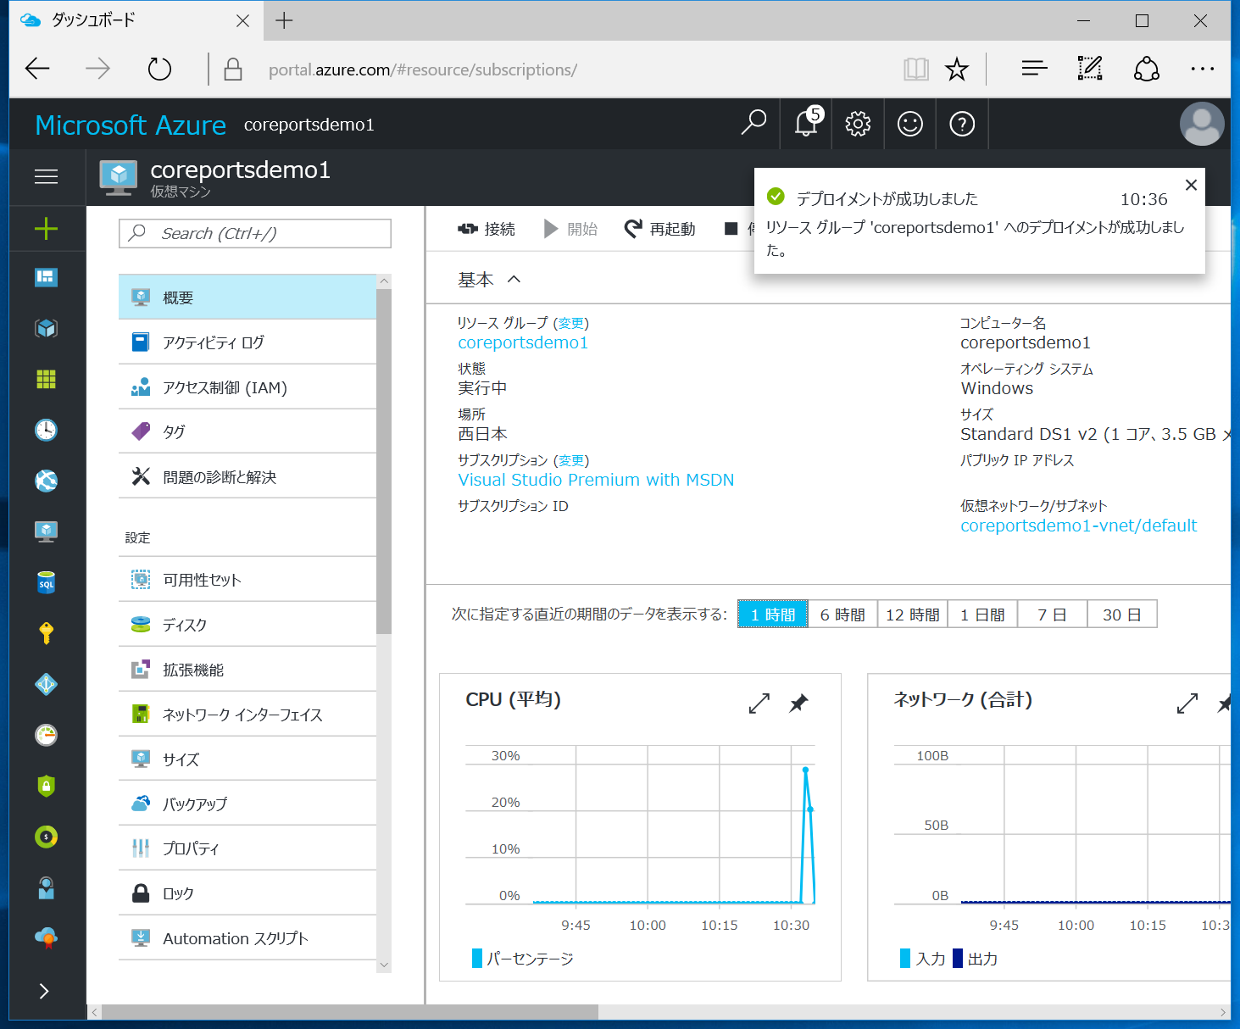Open プロパティ settings item
This screenshot has height=1029, width=1240.
pyautogui.click(x=247, y=848)
